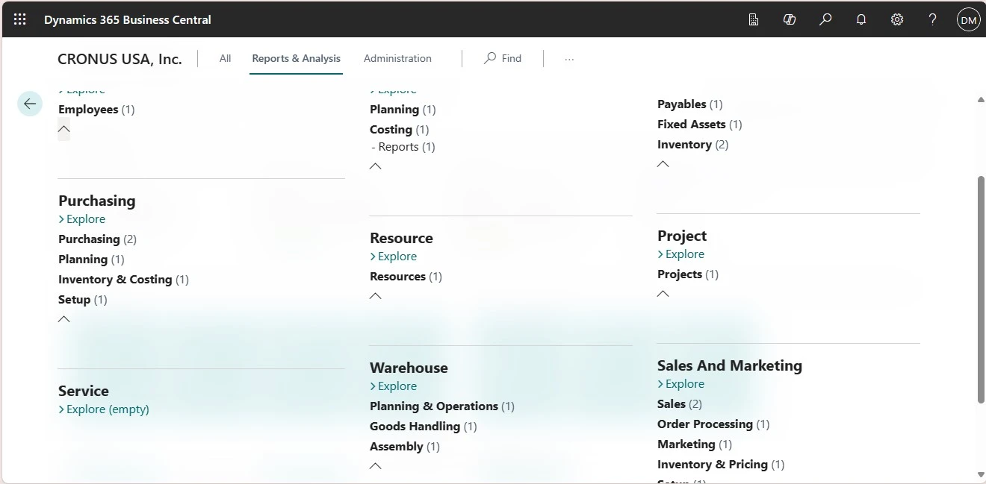Open the Planning & Operations (1) group
Image resolution: width=986 pixels, height=484 pixels.
click(x=442, y=406)
